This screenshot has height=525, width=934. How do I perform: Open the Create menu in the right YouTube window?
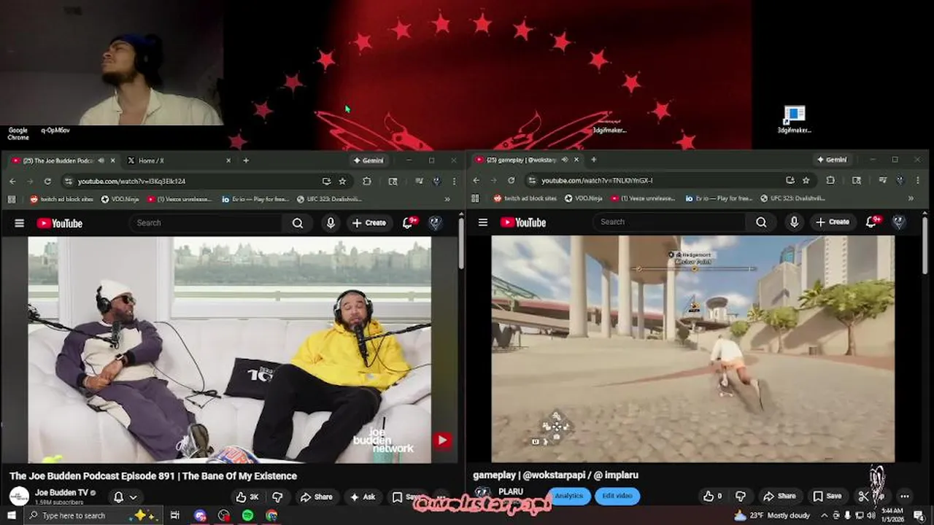pyautogui.click(x=833, y=222)
